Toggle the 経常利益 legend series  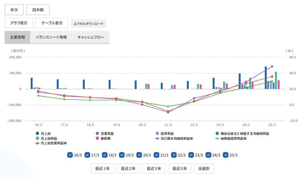[x=165, y=134]
